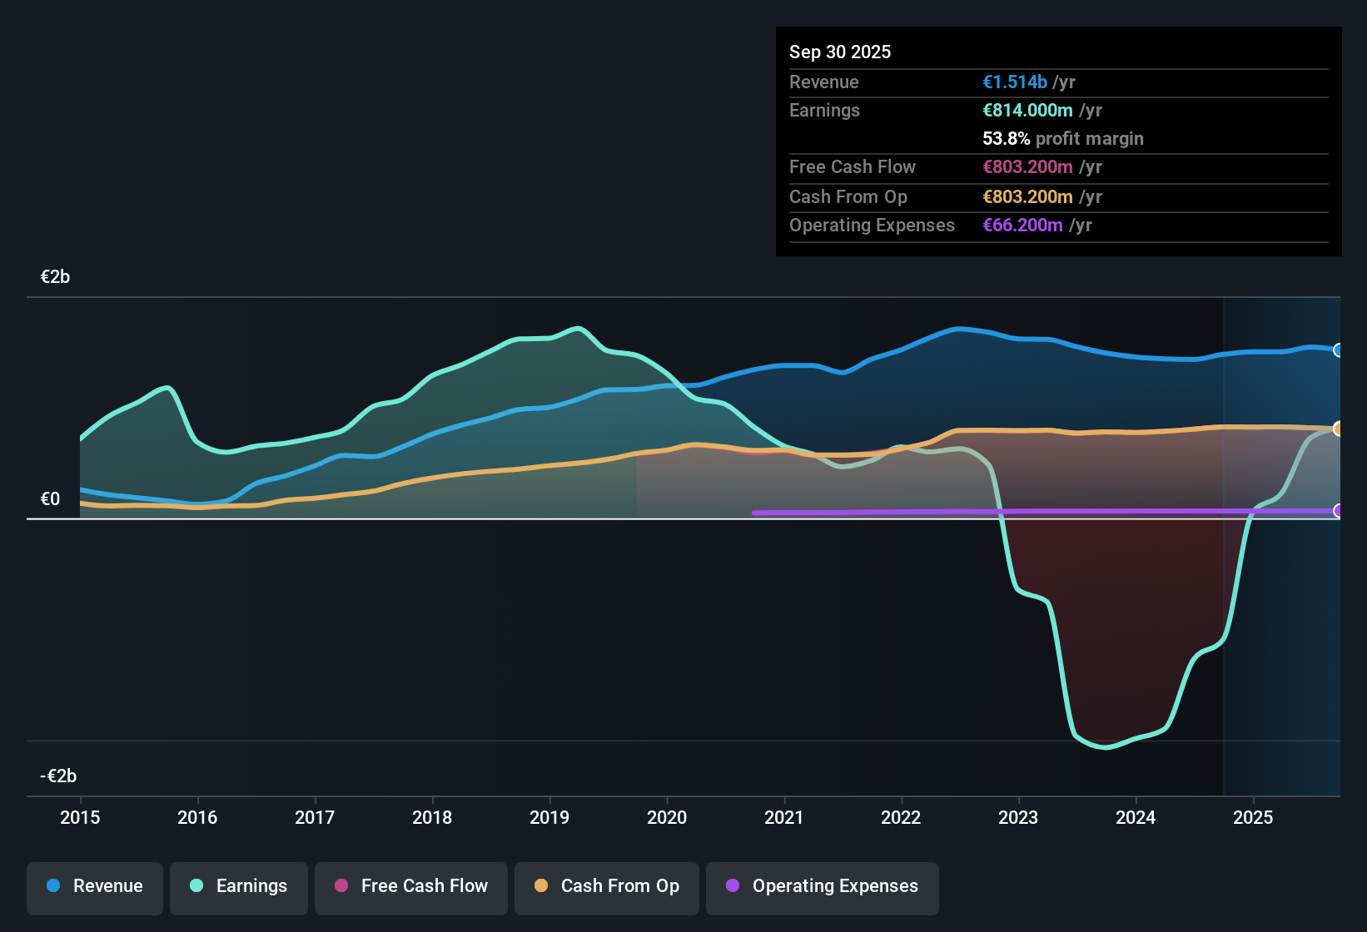This screenshot has width=1367, height=932.
Task: Expand the Sep 30 2025 tooltip header
Action: (840, 52)
